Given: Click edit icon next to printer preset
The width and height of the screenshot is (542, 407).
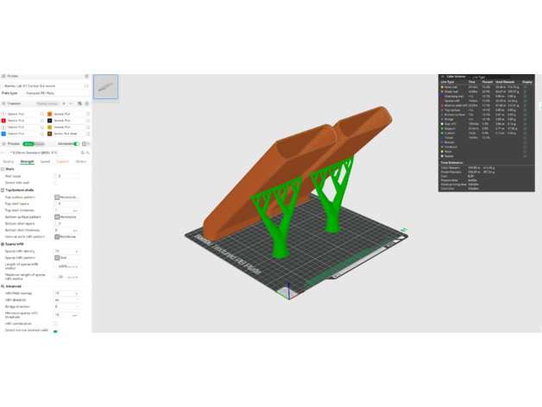Looking at the screenshot, I should click(x=86, y=86).
